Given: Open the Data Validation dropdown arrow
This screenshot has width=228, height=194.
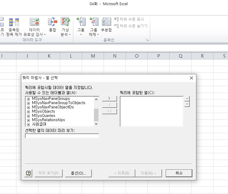Looking at the screenshot, I should click(x=45, y=35).
